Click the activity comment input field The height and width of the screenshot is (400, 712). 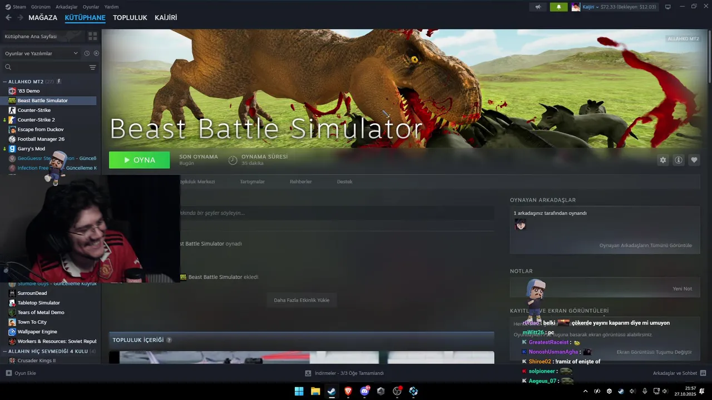point(337,213)
